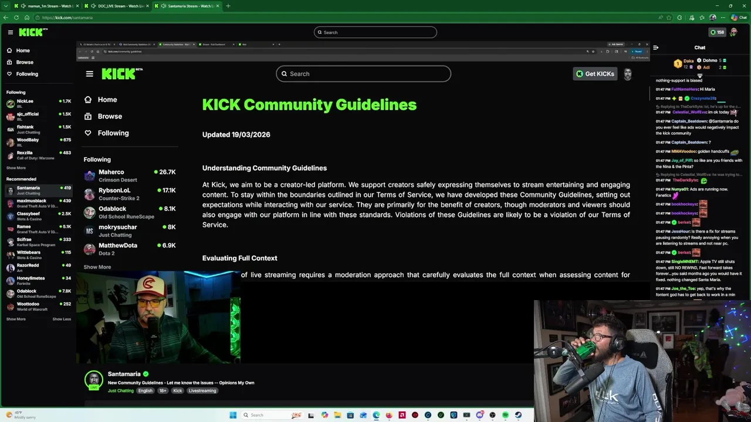Mute the Santamaria Stream tab speaker icon
Screen dimensions: 751x422
164,6
